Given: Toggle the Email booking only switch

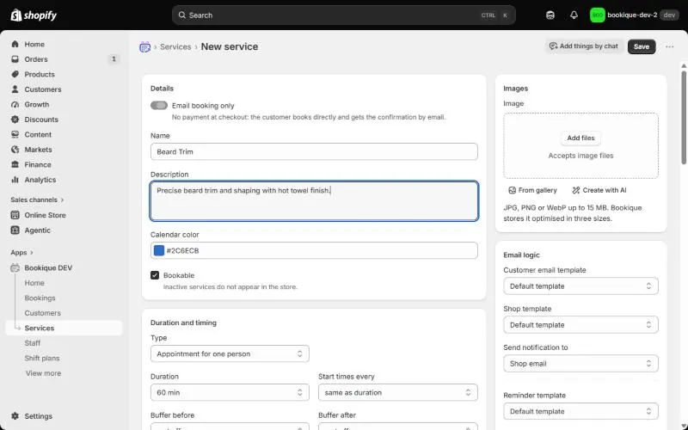Looking at the screenshot, I should click(159, 105).
